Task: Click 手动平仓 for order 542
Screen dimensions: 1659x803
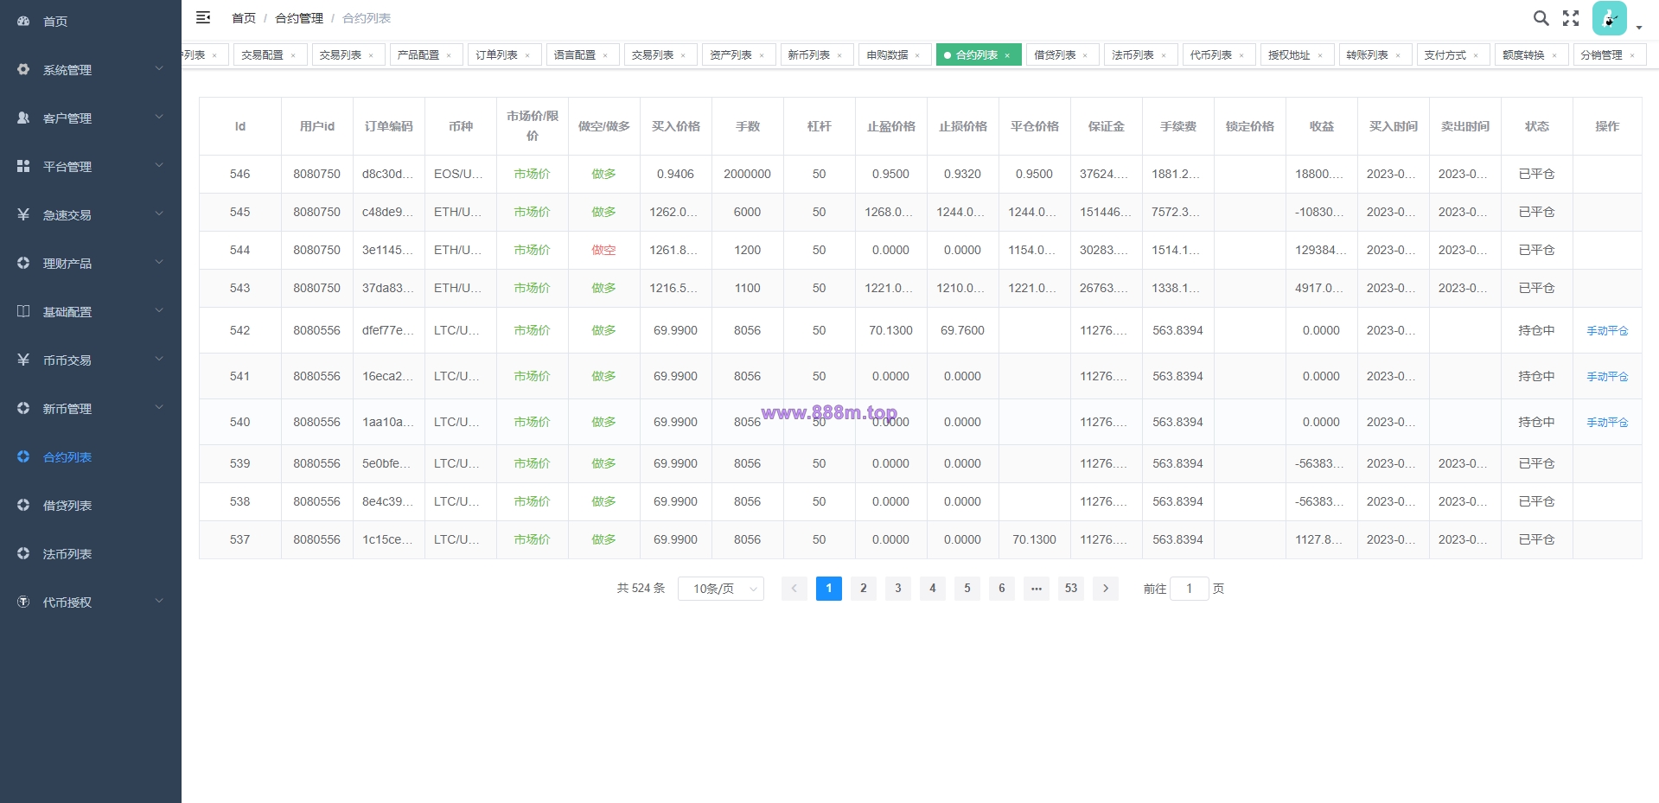Action: point(1607,331)
